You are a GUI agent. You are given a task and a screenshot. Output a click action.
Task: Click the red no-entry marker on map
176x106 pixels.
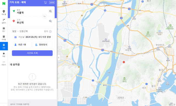point(124,62)
